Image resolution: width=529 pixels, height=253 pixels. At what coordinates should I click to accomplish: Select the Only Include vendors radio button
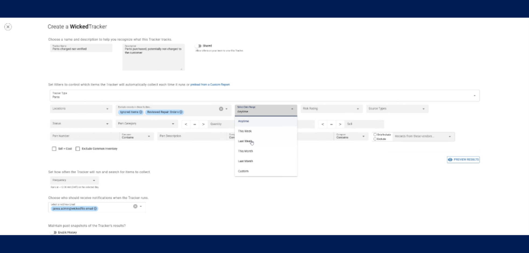click(x=375, y=135)
